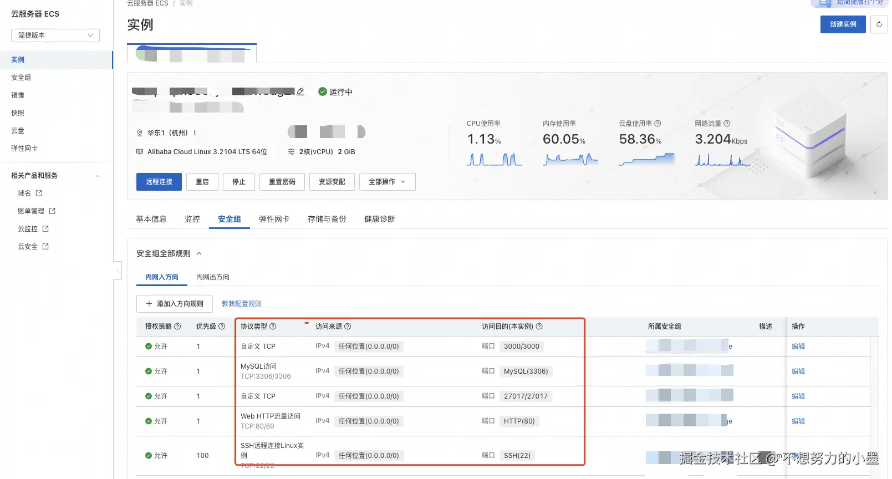Click 编辑 for the 27017/27017 rule
The width and height of the screenshot is (892, 479).
(x=798, y=396)
